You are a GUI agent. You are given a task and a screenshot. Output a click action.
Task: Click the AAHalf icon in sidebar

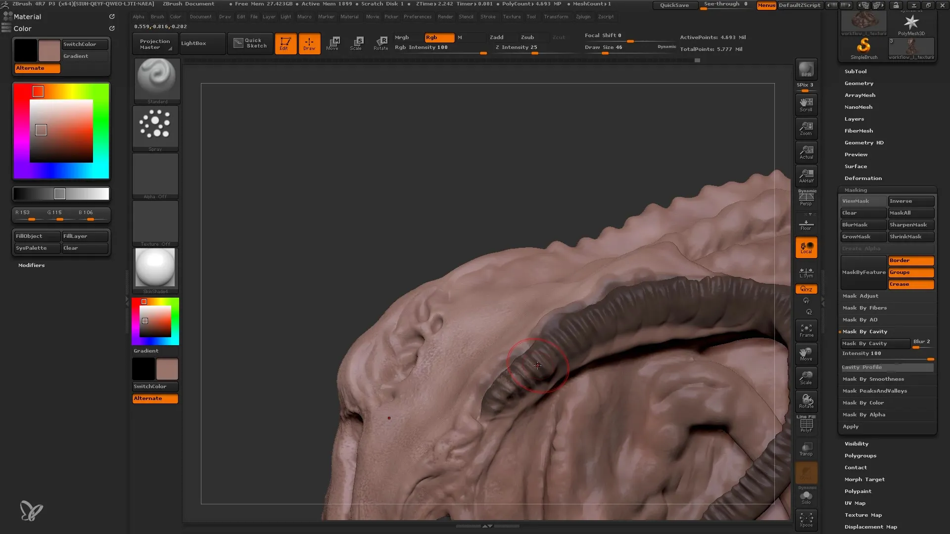[x=806, y=176]
